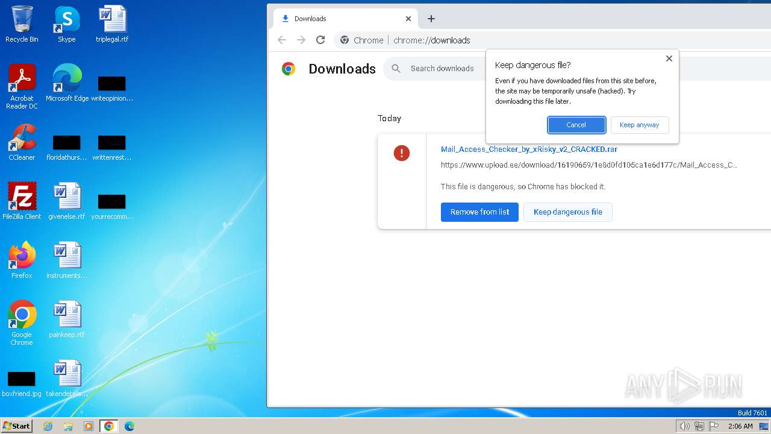771x434 pixels.
Task: Select the floridathurs desktop file
Action: [x=67, y=147]
